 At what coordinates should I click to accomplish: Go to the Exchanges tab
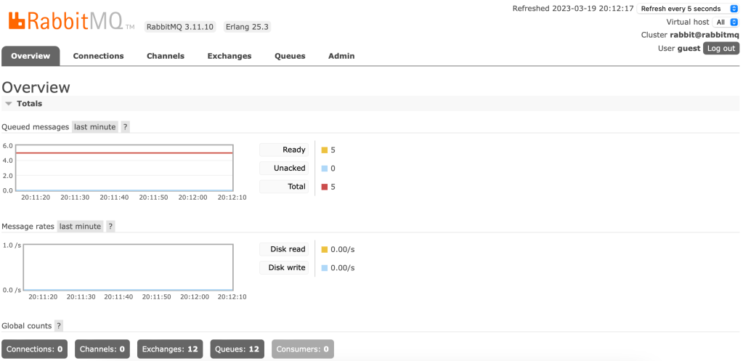click(229, 56)
